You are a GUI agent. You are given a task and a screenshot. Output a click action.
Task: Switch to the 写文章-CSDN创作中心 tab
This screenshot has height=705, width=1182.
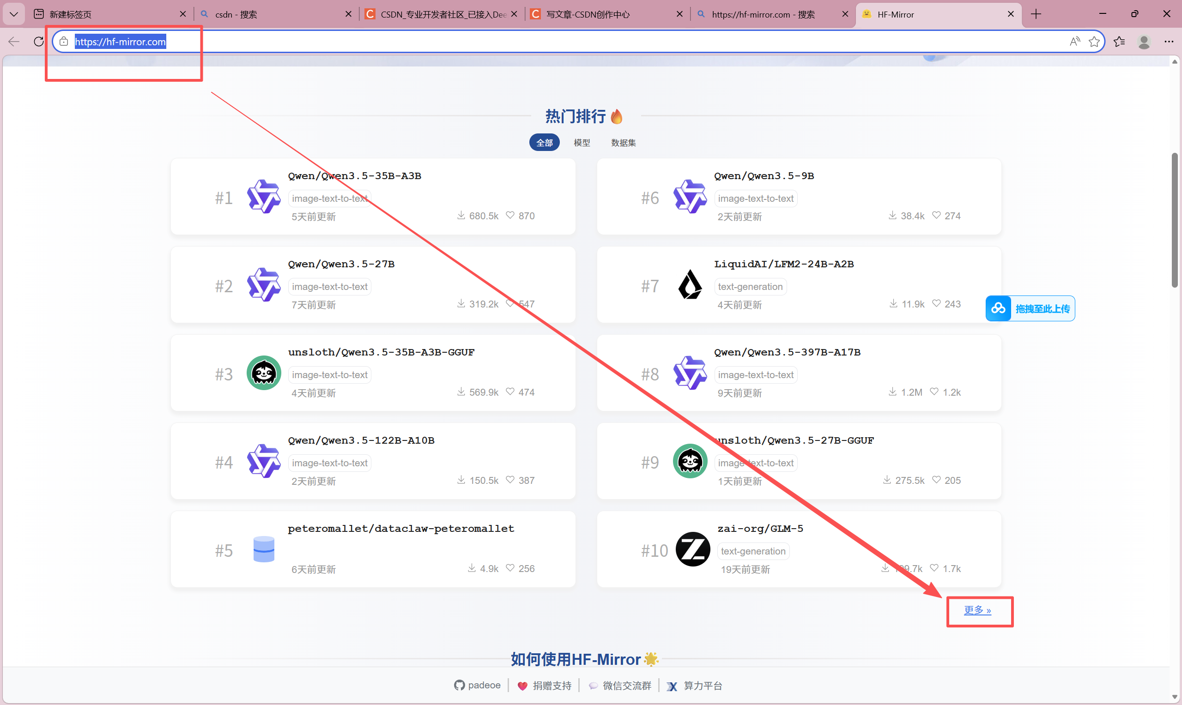click(x=588, y=14)
